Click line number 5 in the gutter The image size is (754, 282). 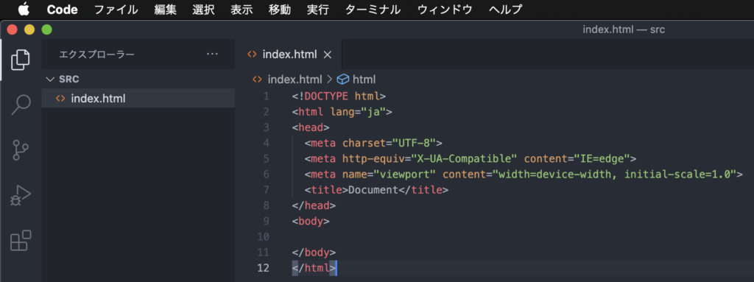tap(267, 158)
